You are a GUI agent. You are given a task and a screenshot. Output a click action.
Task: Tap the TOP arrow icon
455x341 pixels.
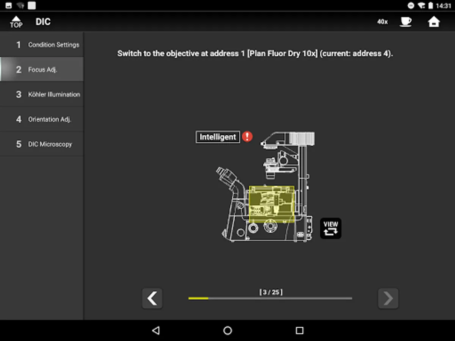click(x=16, y=22)
